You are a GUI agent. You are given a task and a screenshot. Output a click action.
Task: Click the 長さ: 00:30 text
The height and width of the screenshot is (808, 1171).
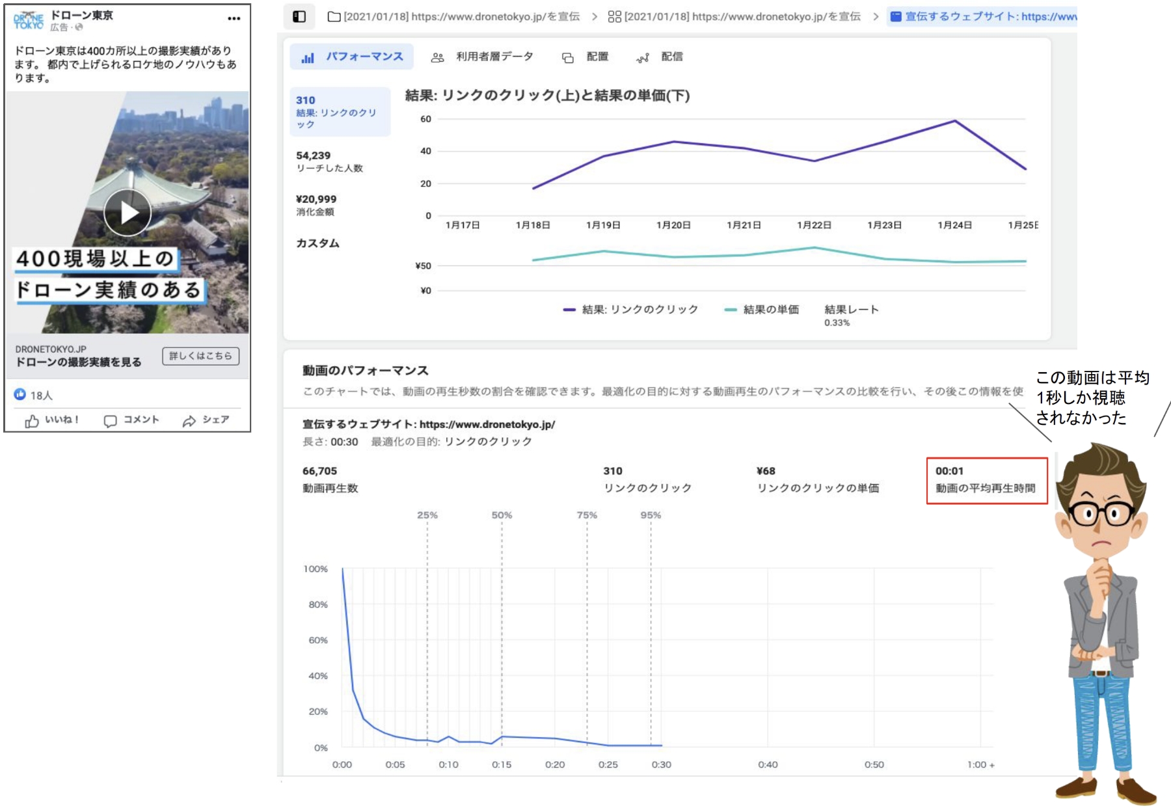pos(330,442)
